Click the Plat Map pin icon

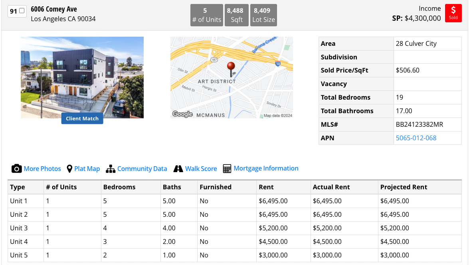(69, 169)
